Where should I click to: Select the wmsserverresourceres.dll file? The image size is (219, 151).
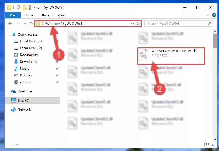[171, 56]
